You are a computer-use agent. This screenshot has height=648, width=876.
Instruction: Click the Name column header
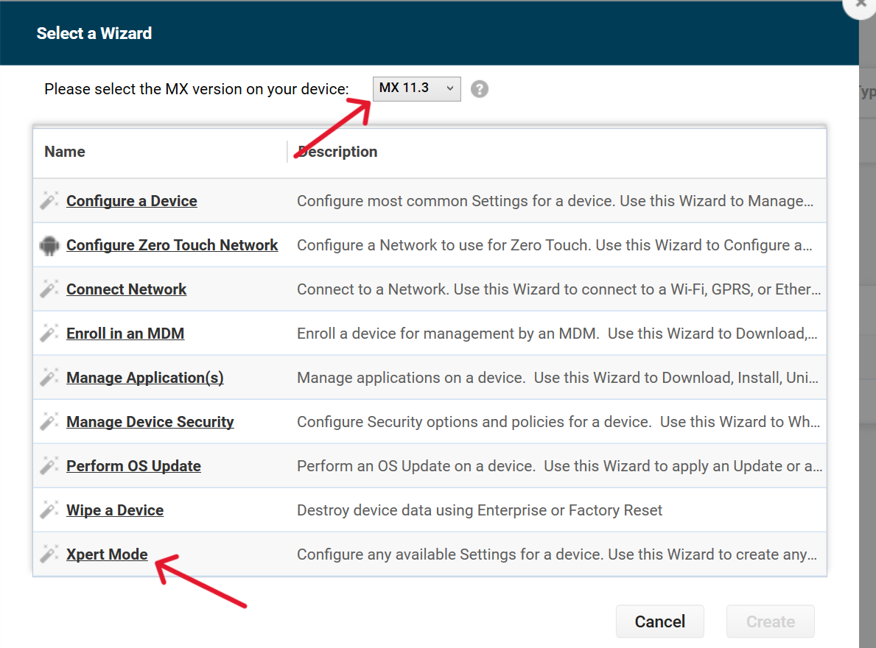pos(65,152)
